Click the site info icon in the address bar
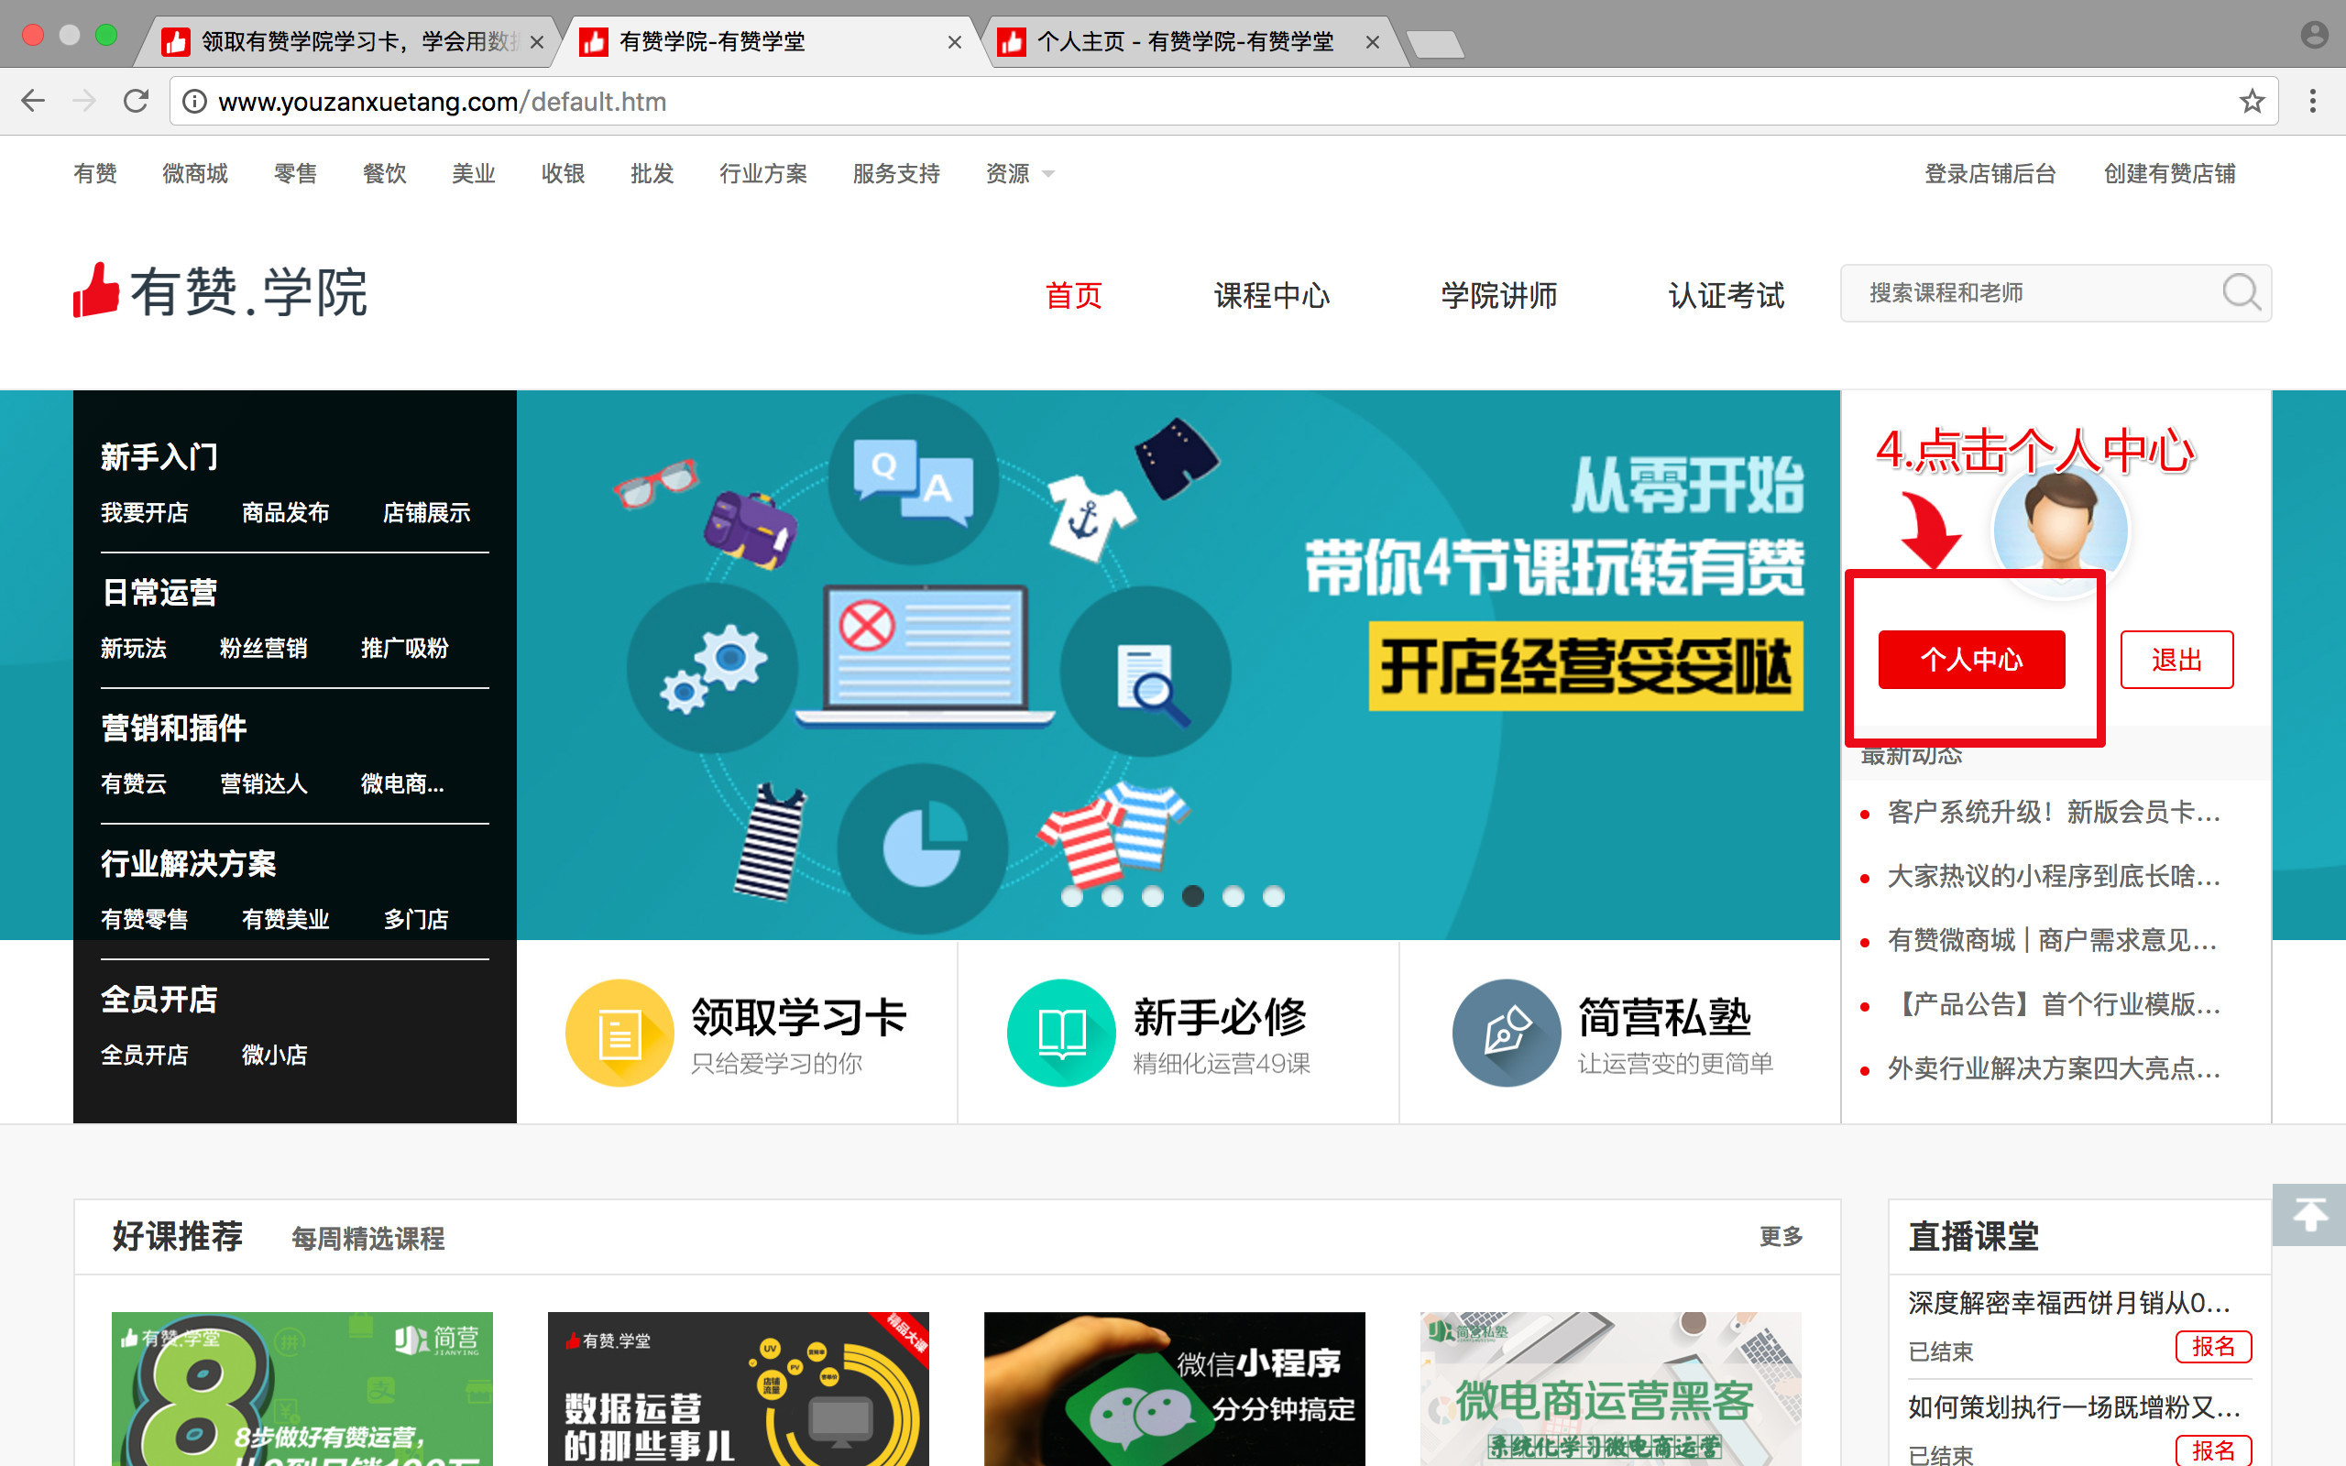2346x1466 pixels. click(x=195, y=101)
